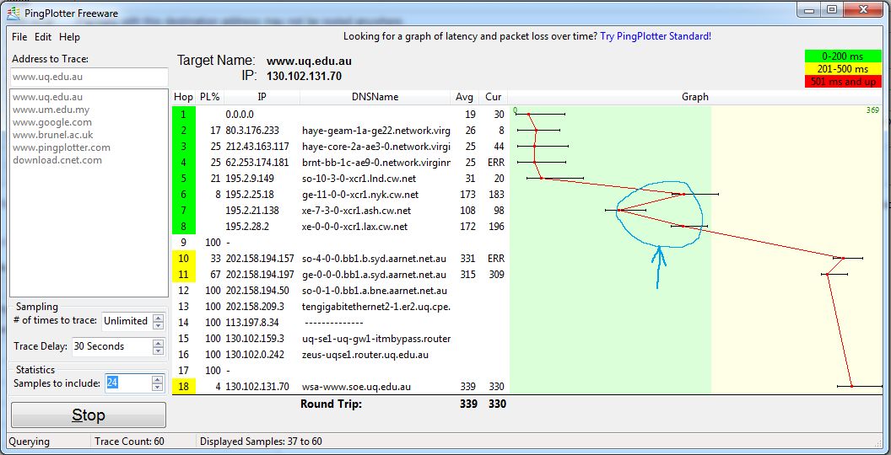Select download.cnet.com in the address list

pos(57,160)
